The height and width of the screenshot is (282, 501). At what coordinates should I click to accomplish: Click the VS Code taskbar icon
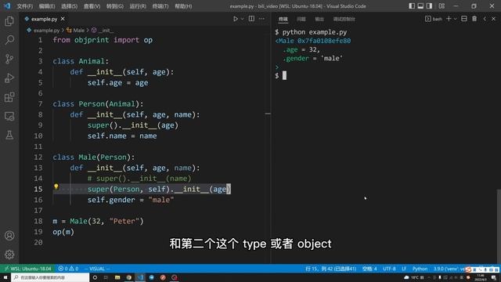point(140,277)
